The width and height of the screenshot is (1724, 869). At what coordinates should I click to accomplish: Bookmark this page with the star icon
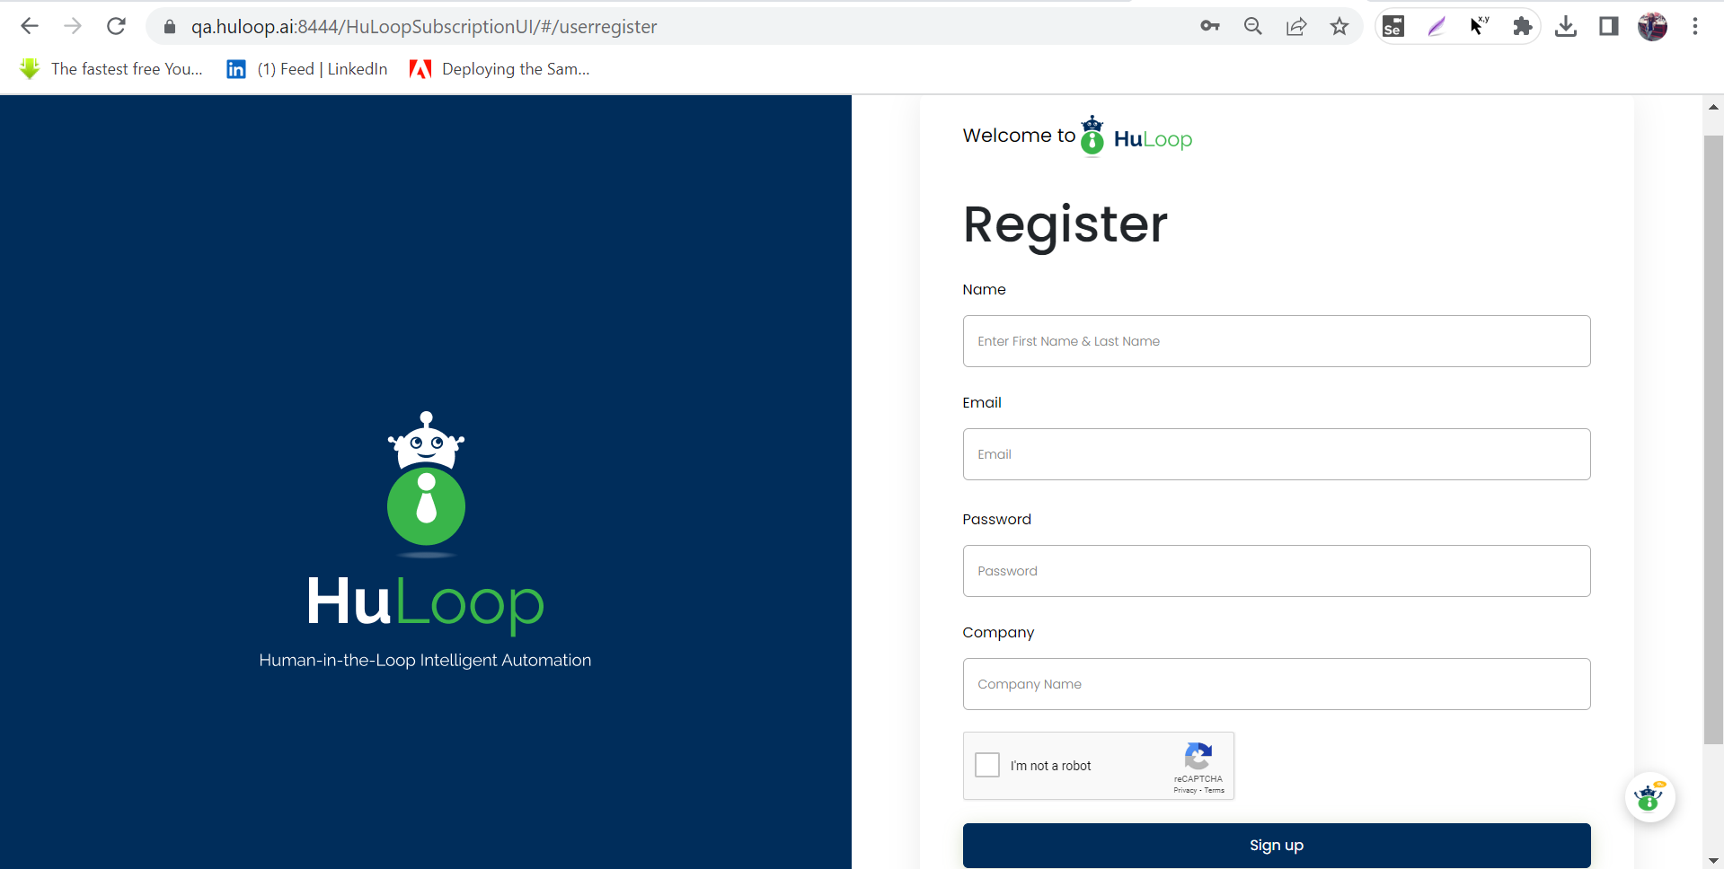1339,26
